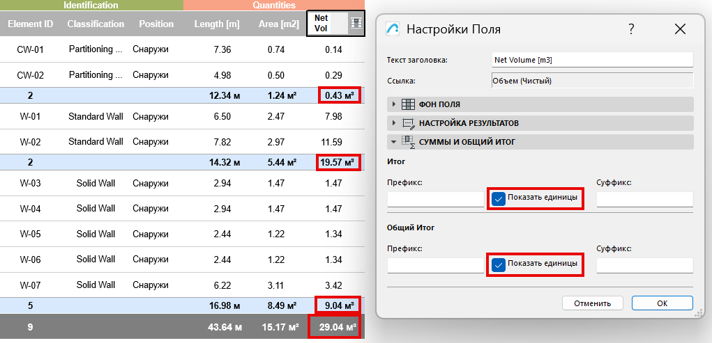Select the W-01 element ID cell
712x343 pixels.
click(31, 116)
